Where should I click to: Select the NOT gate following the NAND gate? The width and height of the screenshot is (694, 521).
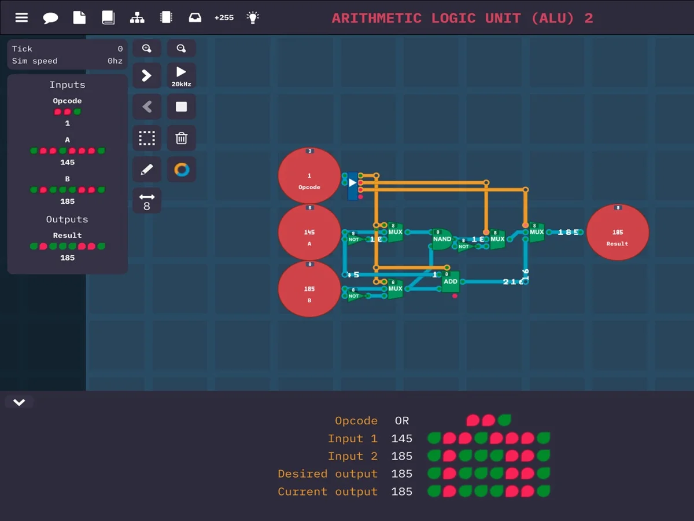click(x=464, y=246)
